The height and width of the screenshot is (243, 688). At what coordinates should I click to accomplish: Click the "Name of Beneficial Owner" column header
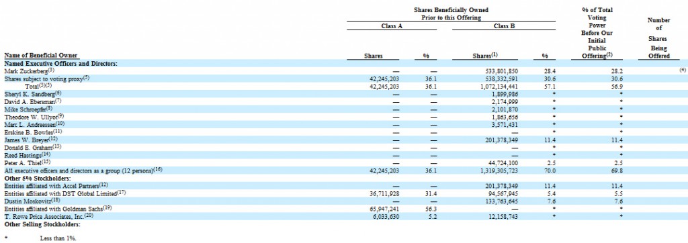click(41, 56)
